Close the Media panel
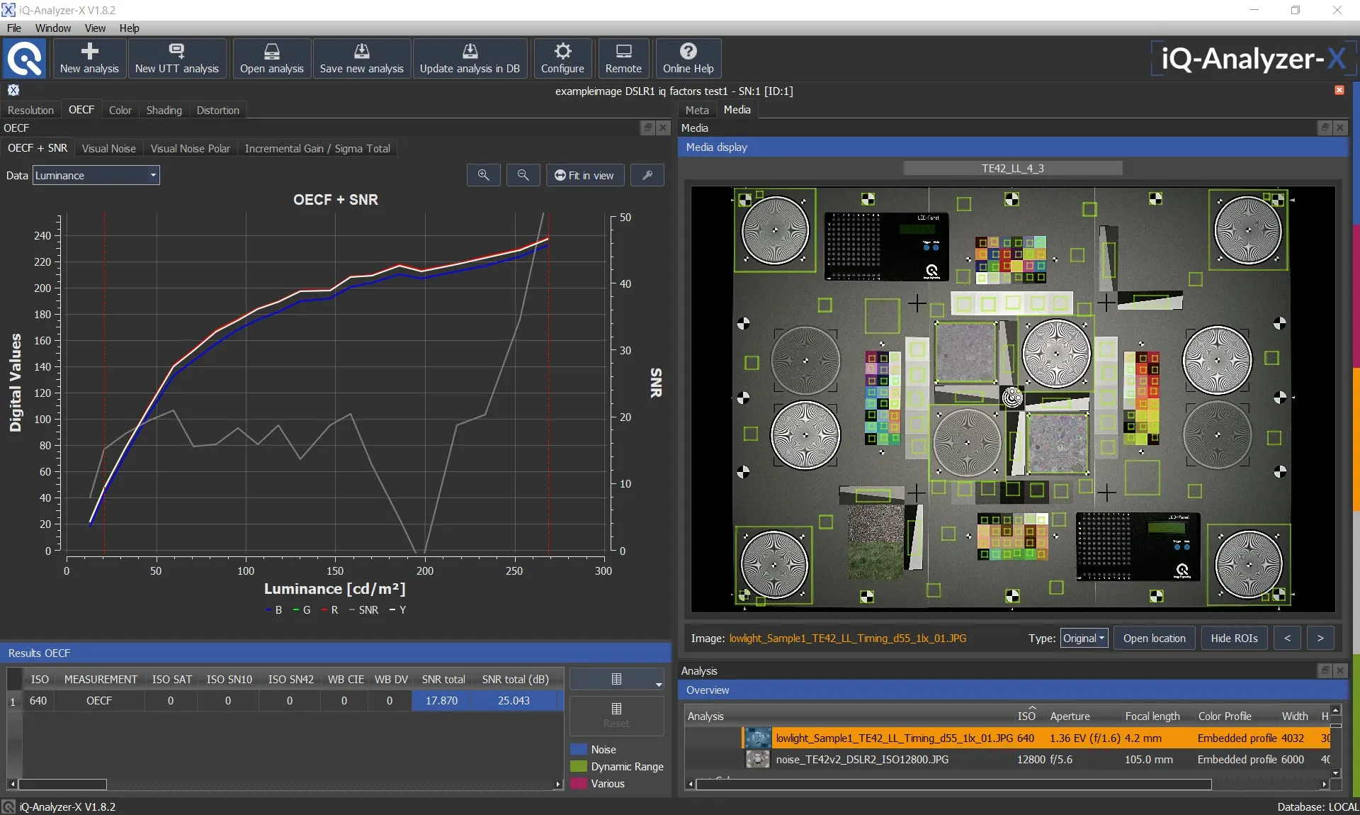 (1340, 128)
